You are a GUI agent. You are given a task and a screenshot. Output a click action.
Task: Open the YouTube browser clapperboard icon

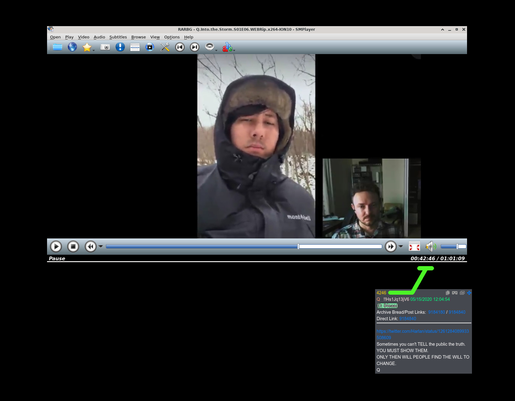pos(150,47)
